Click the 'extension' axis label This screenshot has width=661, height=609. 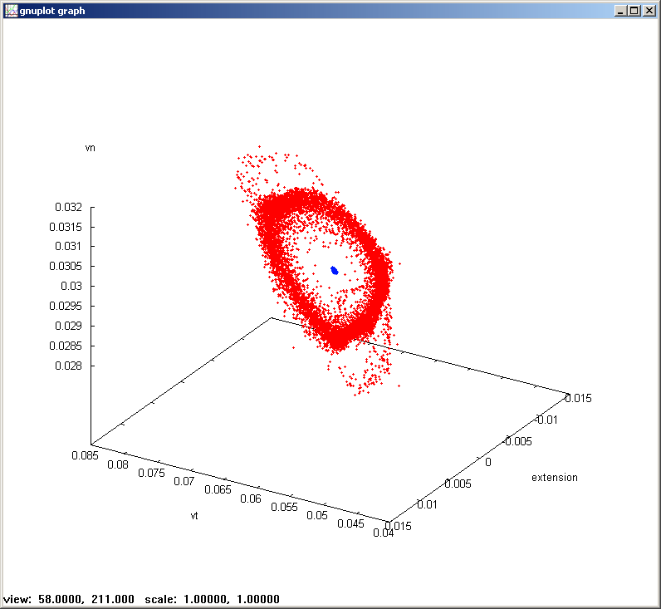555,478
